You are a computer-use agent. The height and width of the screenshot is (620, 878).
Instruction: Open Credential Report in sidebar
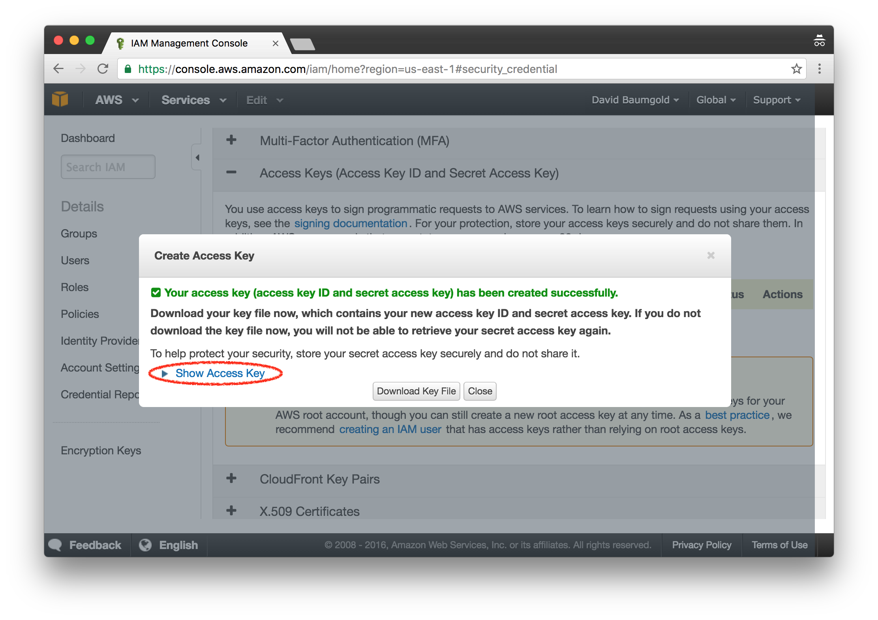100,394
